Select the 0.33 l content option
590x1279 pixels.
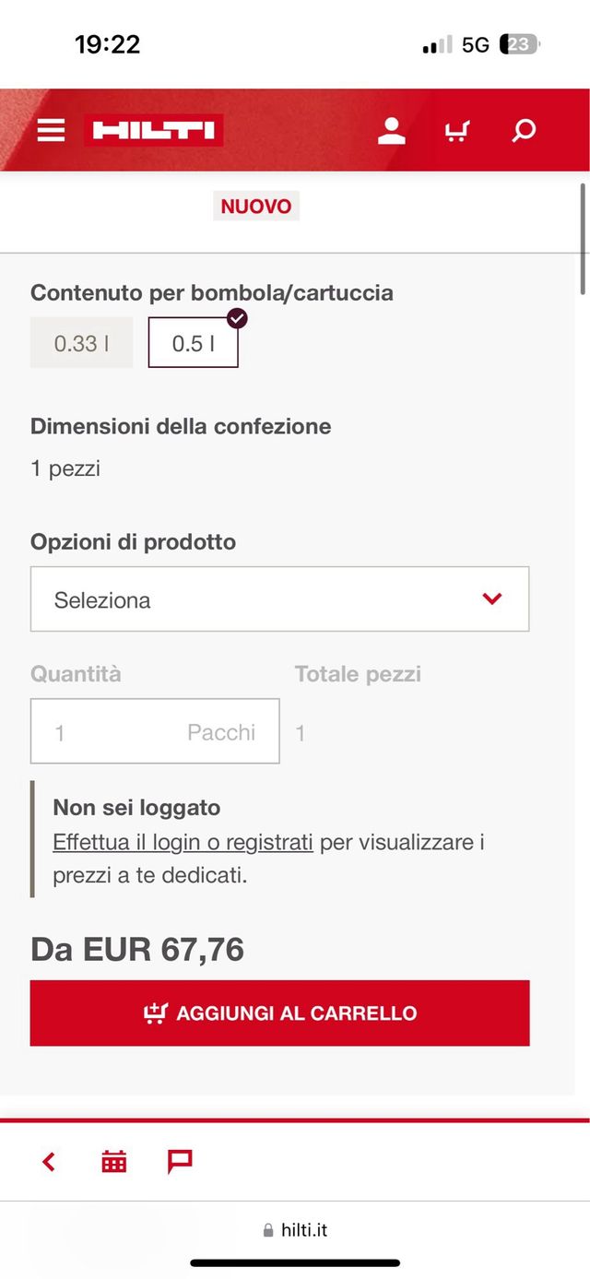pyautogui.click(x=81, y=342)
